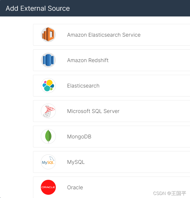Click the Amazon Redshift blue icon

click(x=48, y=60)
